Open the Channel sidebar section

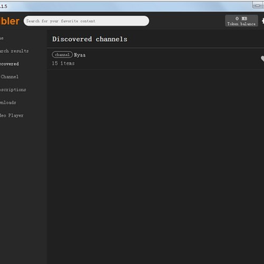10,77
